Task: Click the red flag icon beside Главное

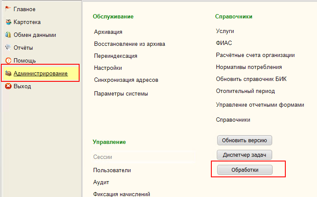Action: 8,9
